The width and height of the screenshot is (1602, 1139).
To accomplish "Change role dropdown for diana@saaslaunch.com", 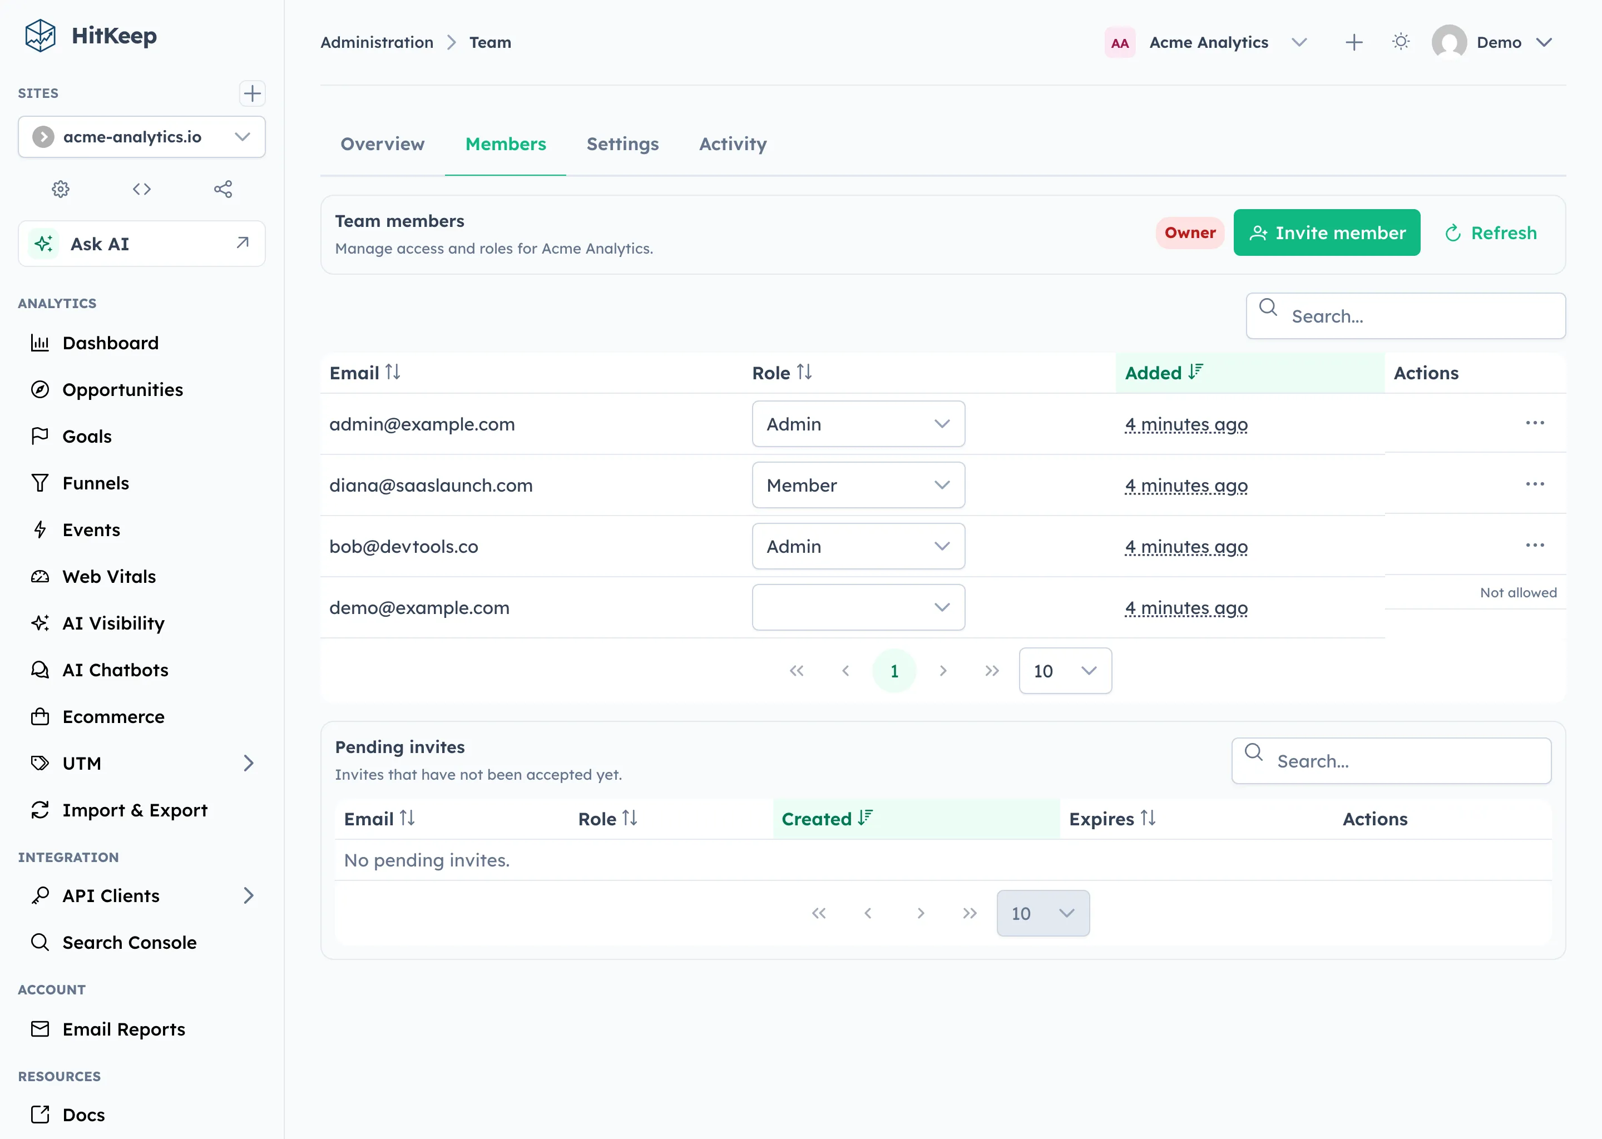I will 858,484.
